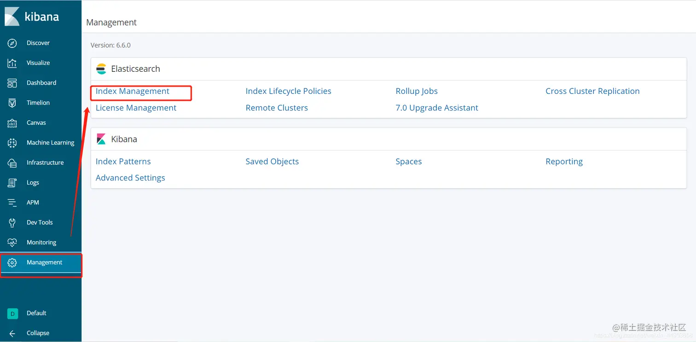Click the Kibana section title

124,139
